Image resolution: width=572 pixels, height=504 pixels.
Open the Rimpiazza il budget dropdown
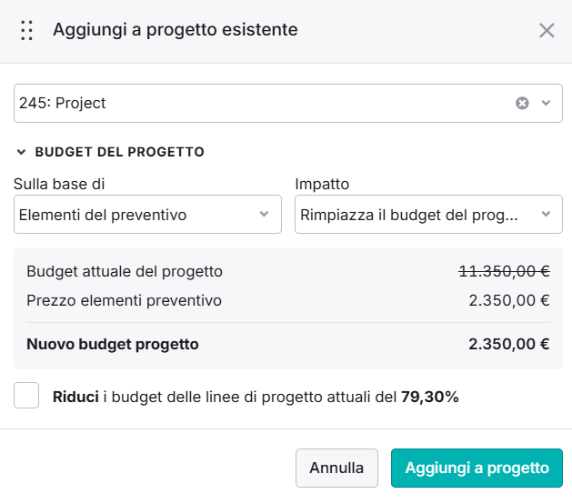(x=428, y=214)
